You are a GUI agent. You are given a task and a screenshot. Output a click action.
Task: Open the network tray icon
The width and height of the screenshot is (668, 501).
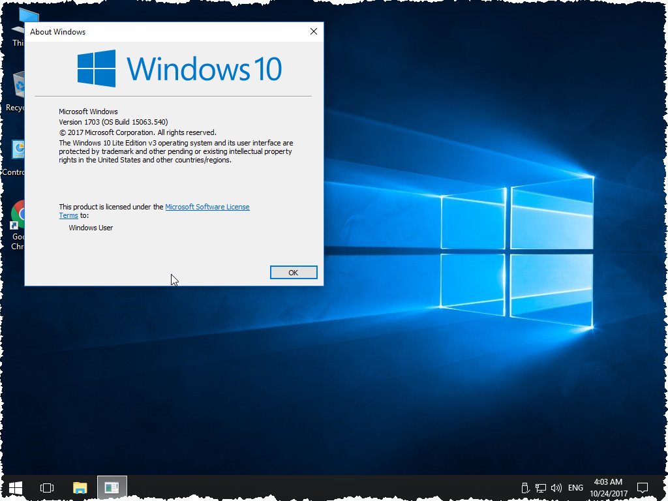coord(541,488)
